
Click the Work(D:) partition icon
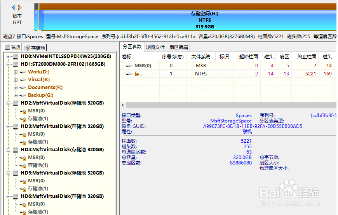coord(23,72)
